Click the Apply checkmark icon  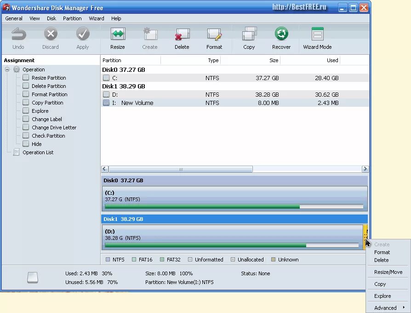click(83, 34)
